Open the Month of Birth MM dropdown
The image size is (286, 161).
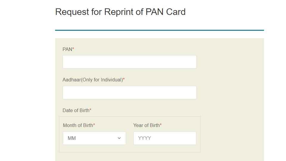point(94,138)
